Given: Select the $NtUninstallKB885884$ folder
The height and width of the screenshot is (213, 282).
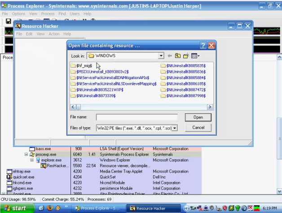Looking at the screenshot, I should pos(183,78).
